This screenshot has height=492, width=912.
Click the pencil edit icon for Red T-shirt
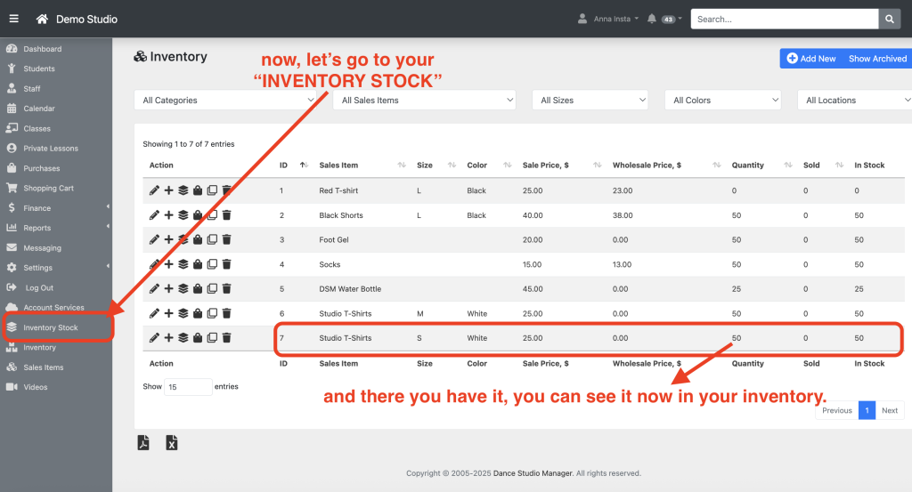click(x=154, y=190)
